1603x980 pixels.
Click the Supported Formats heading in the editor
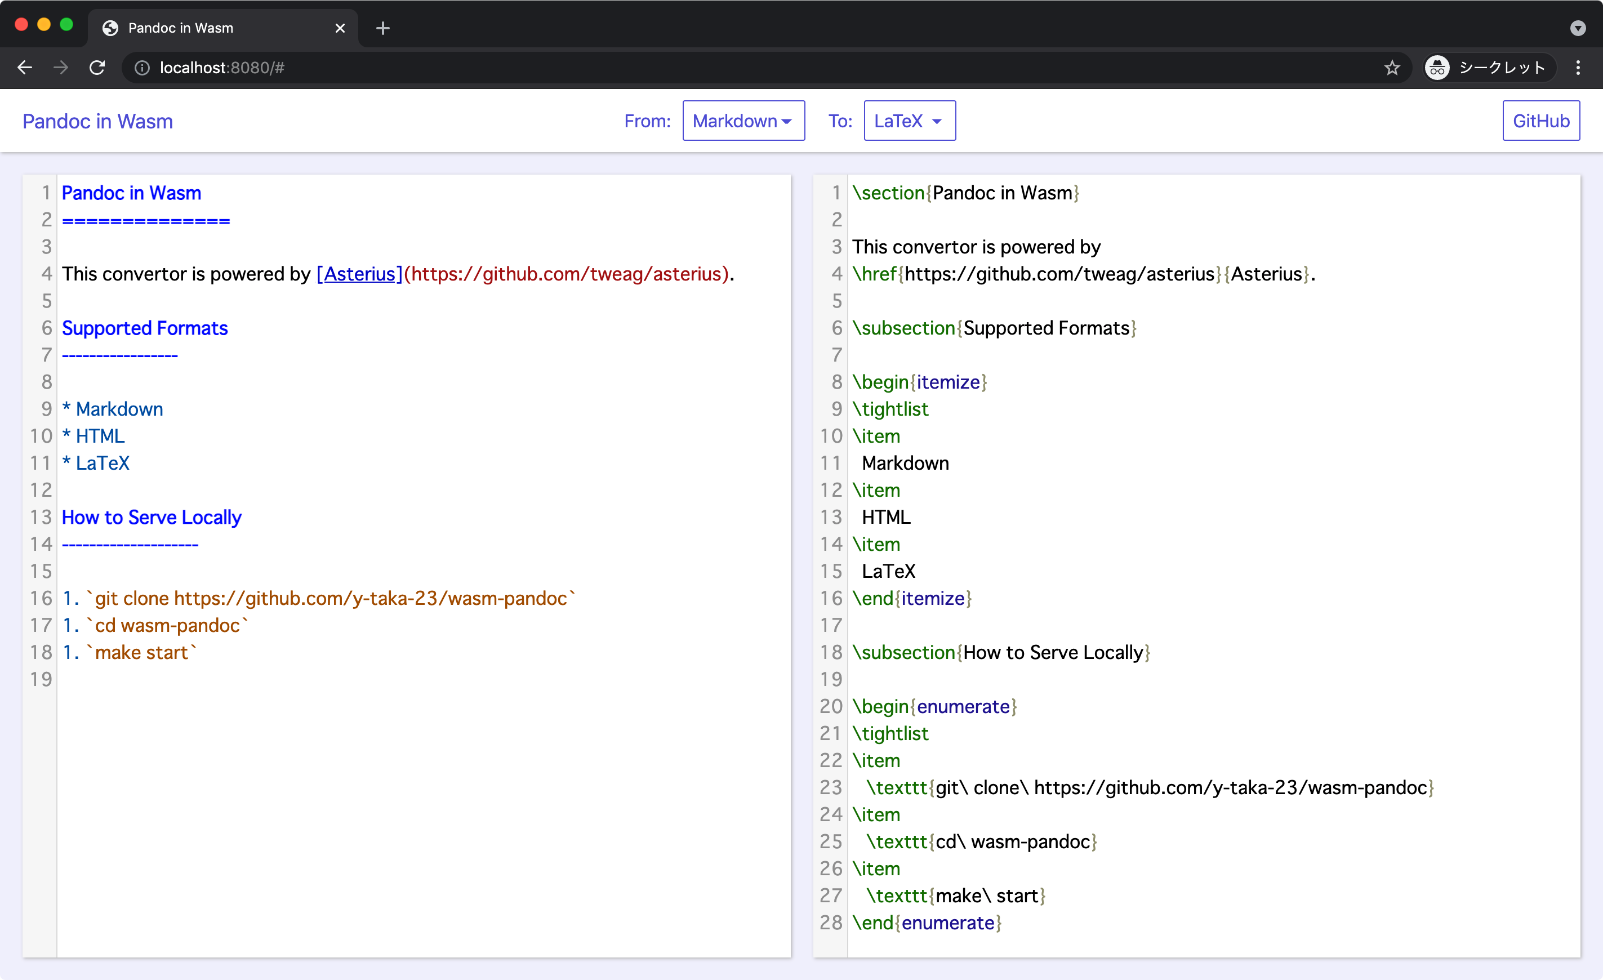tap(144, 328)
